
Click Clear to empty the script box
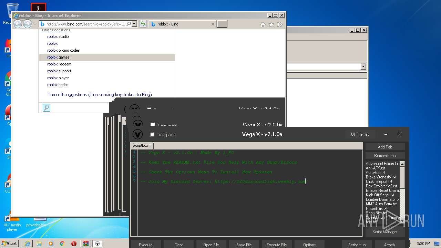178,245
